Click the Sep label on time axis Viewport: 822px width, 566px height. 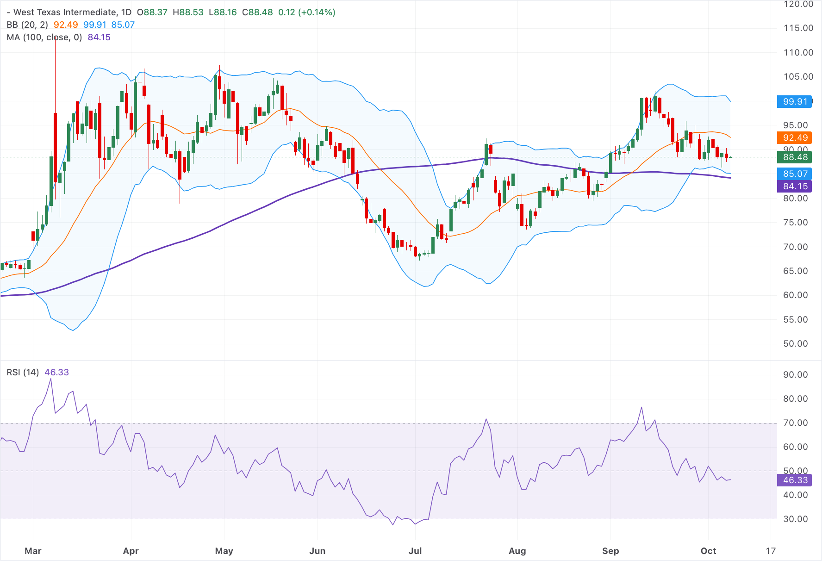[610, 551]
